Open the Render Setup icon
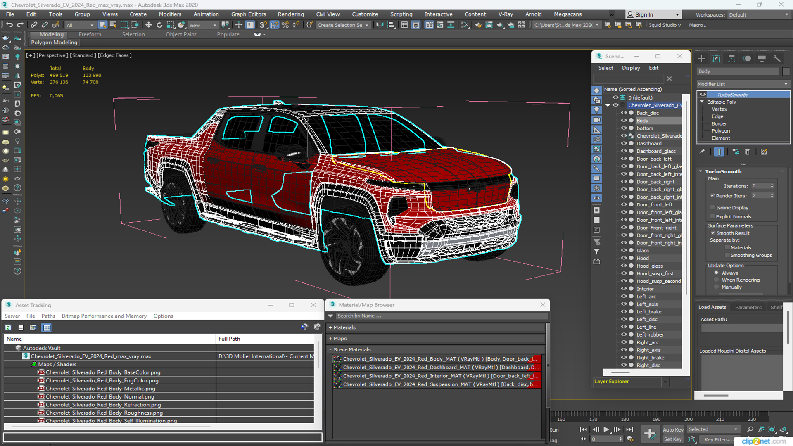The height and width of the screenshot is (446, 793). click(x=478, y=25)
